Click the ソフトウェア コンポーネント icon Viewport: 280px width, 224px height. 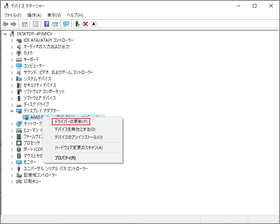[19, 92]
